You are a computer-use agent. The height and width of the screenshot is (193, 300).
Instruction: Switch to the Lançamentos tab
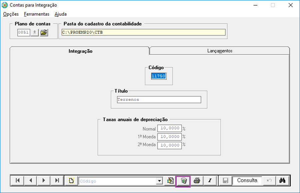click(220, 51)
